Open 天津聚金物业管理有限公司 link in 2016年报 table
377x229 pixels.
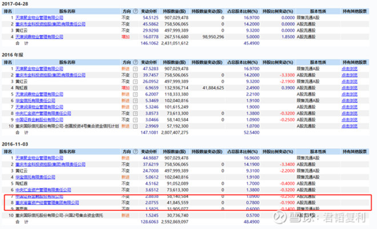39,68
